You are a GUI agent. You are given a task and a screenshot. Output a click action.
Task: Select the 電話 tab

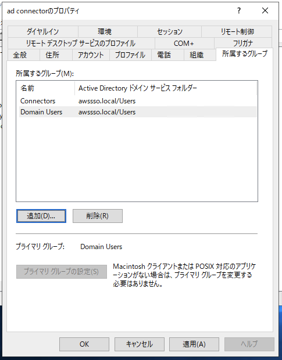[x=167, y=55]
